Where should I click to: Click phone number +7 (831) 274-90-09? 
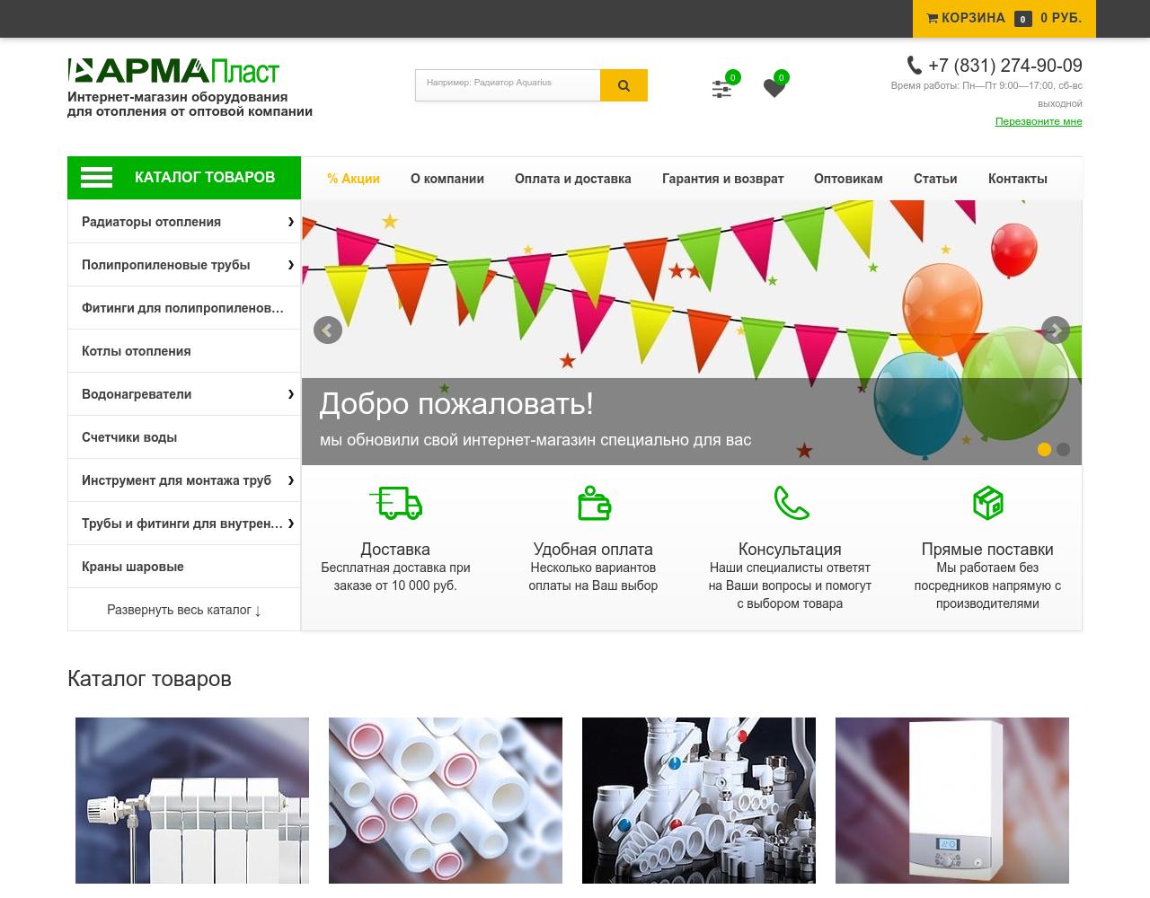point(1005,66)
